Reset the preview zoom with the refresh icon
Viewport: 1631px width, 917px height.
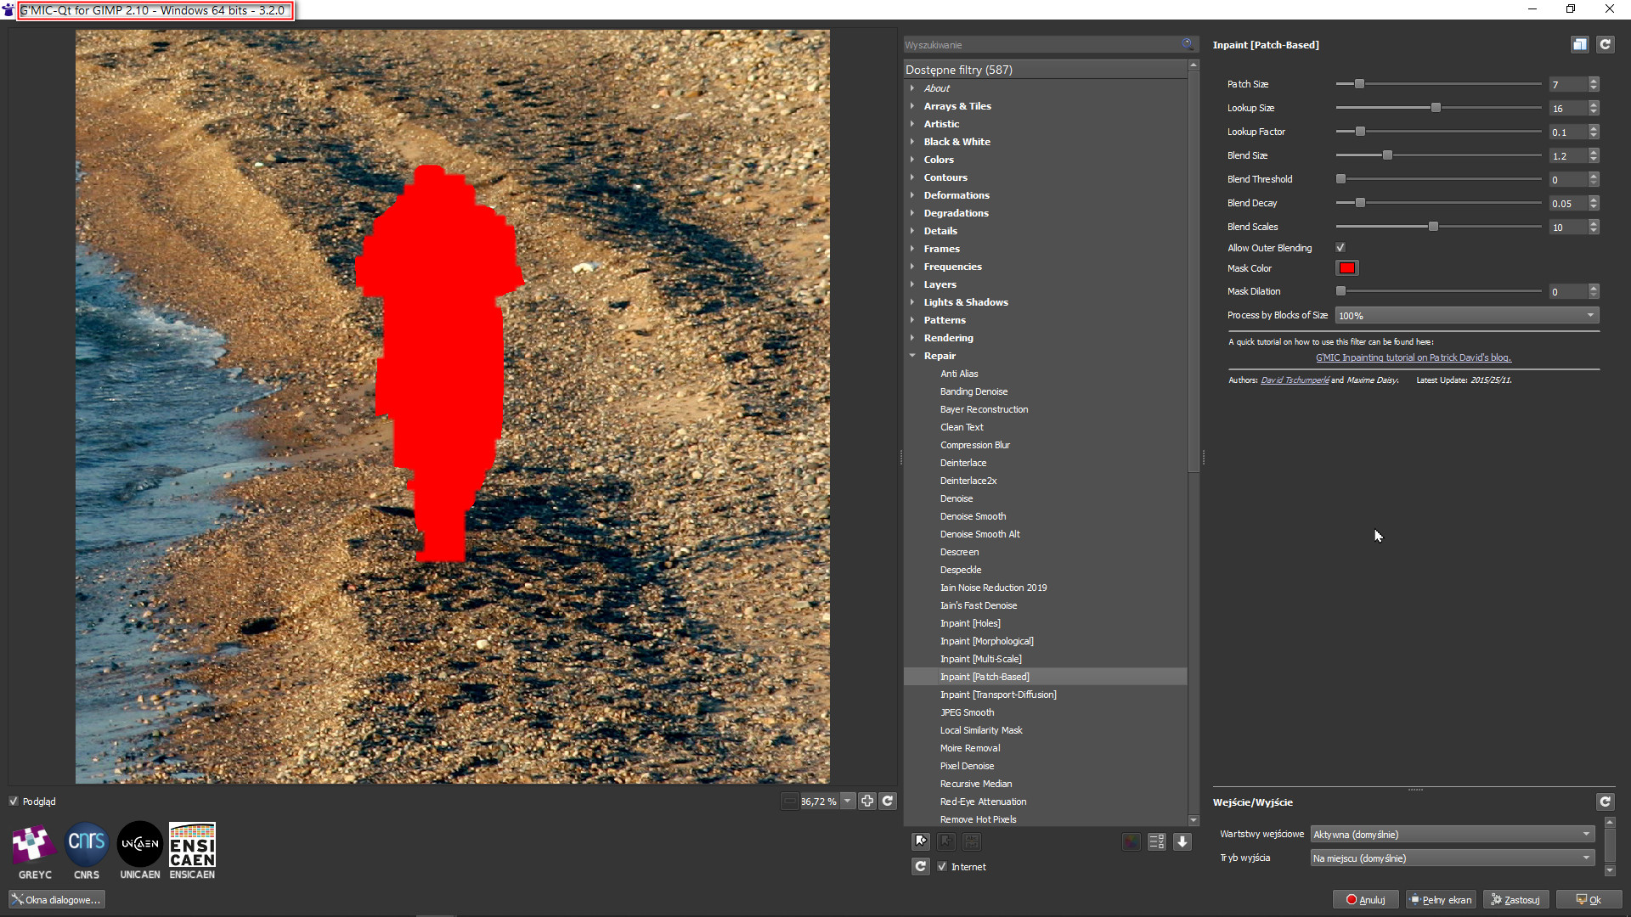pos(888,801)
